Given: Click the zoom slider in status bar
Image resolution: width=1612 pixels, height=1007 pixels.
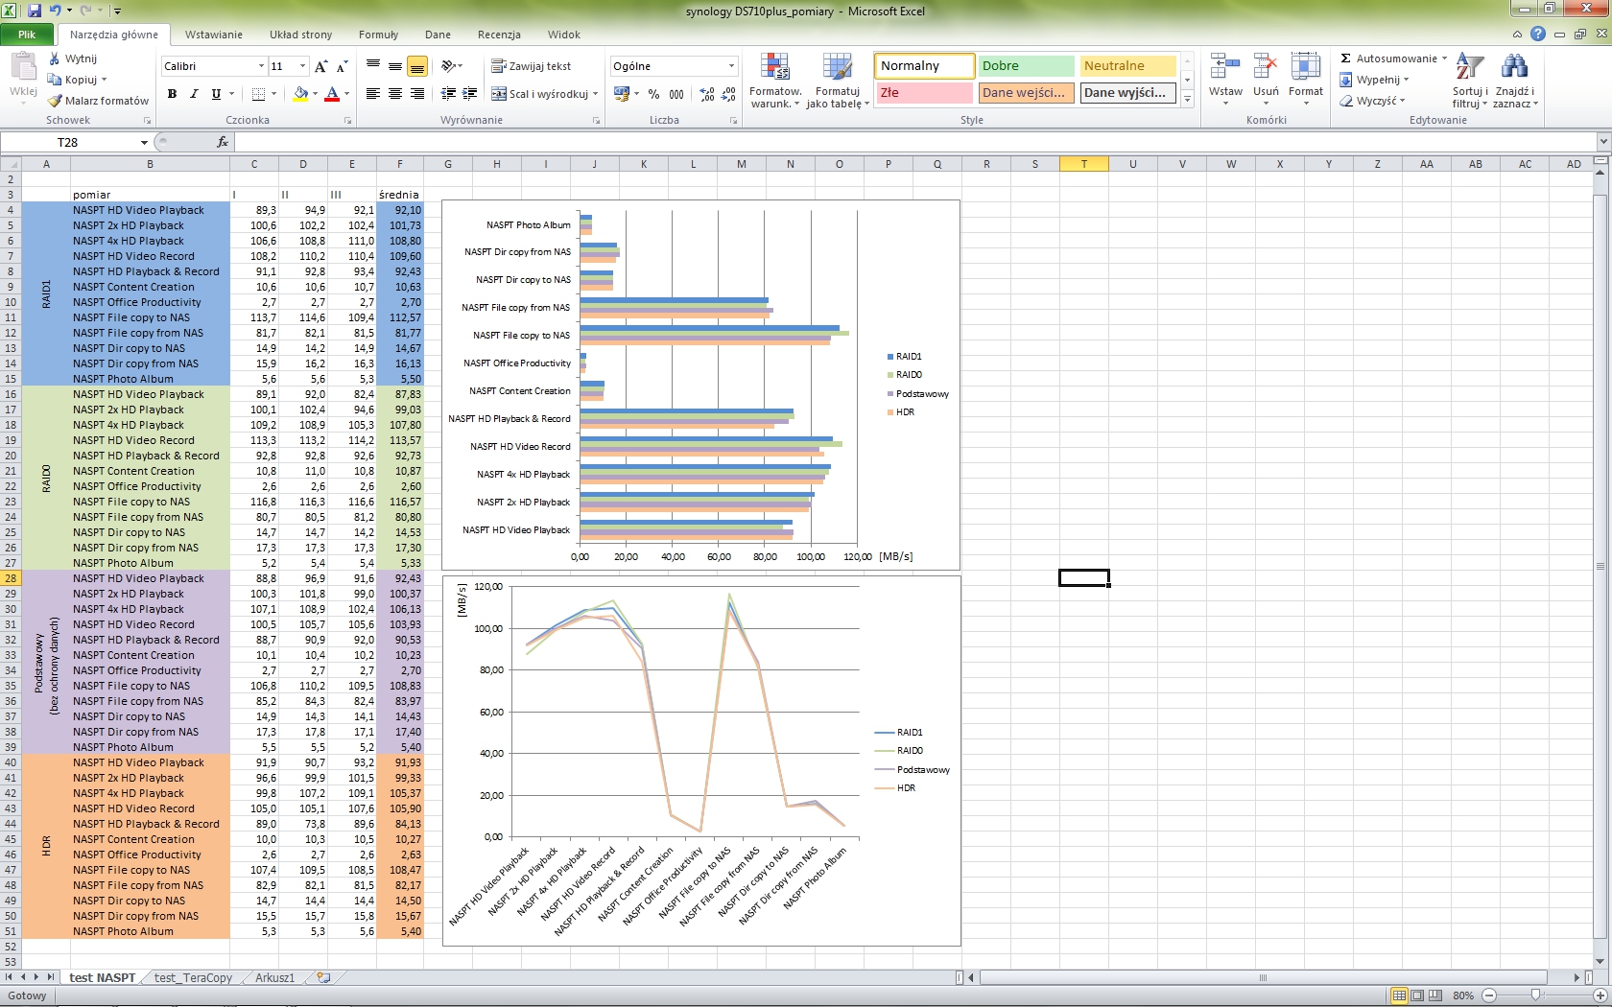Looking at the screenshot, I should click(1535, 995).
